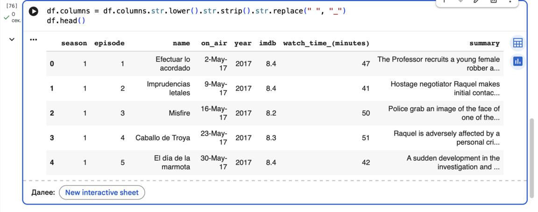Click the on_air column header
This screenshot has width=538, height=212.
click(x=214, y=43)
